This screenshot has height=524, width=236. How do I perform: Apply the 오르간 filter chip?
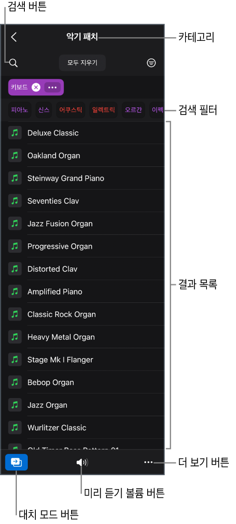pos(133,110)
